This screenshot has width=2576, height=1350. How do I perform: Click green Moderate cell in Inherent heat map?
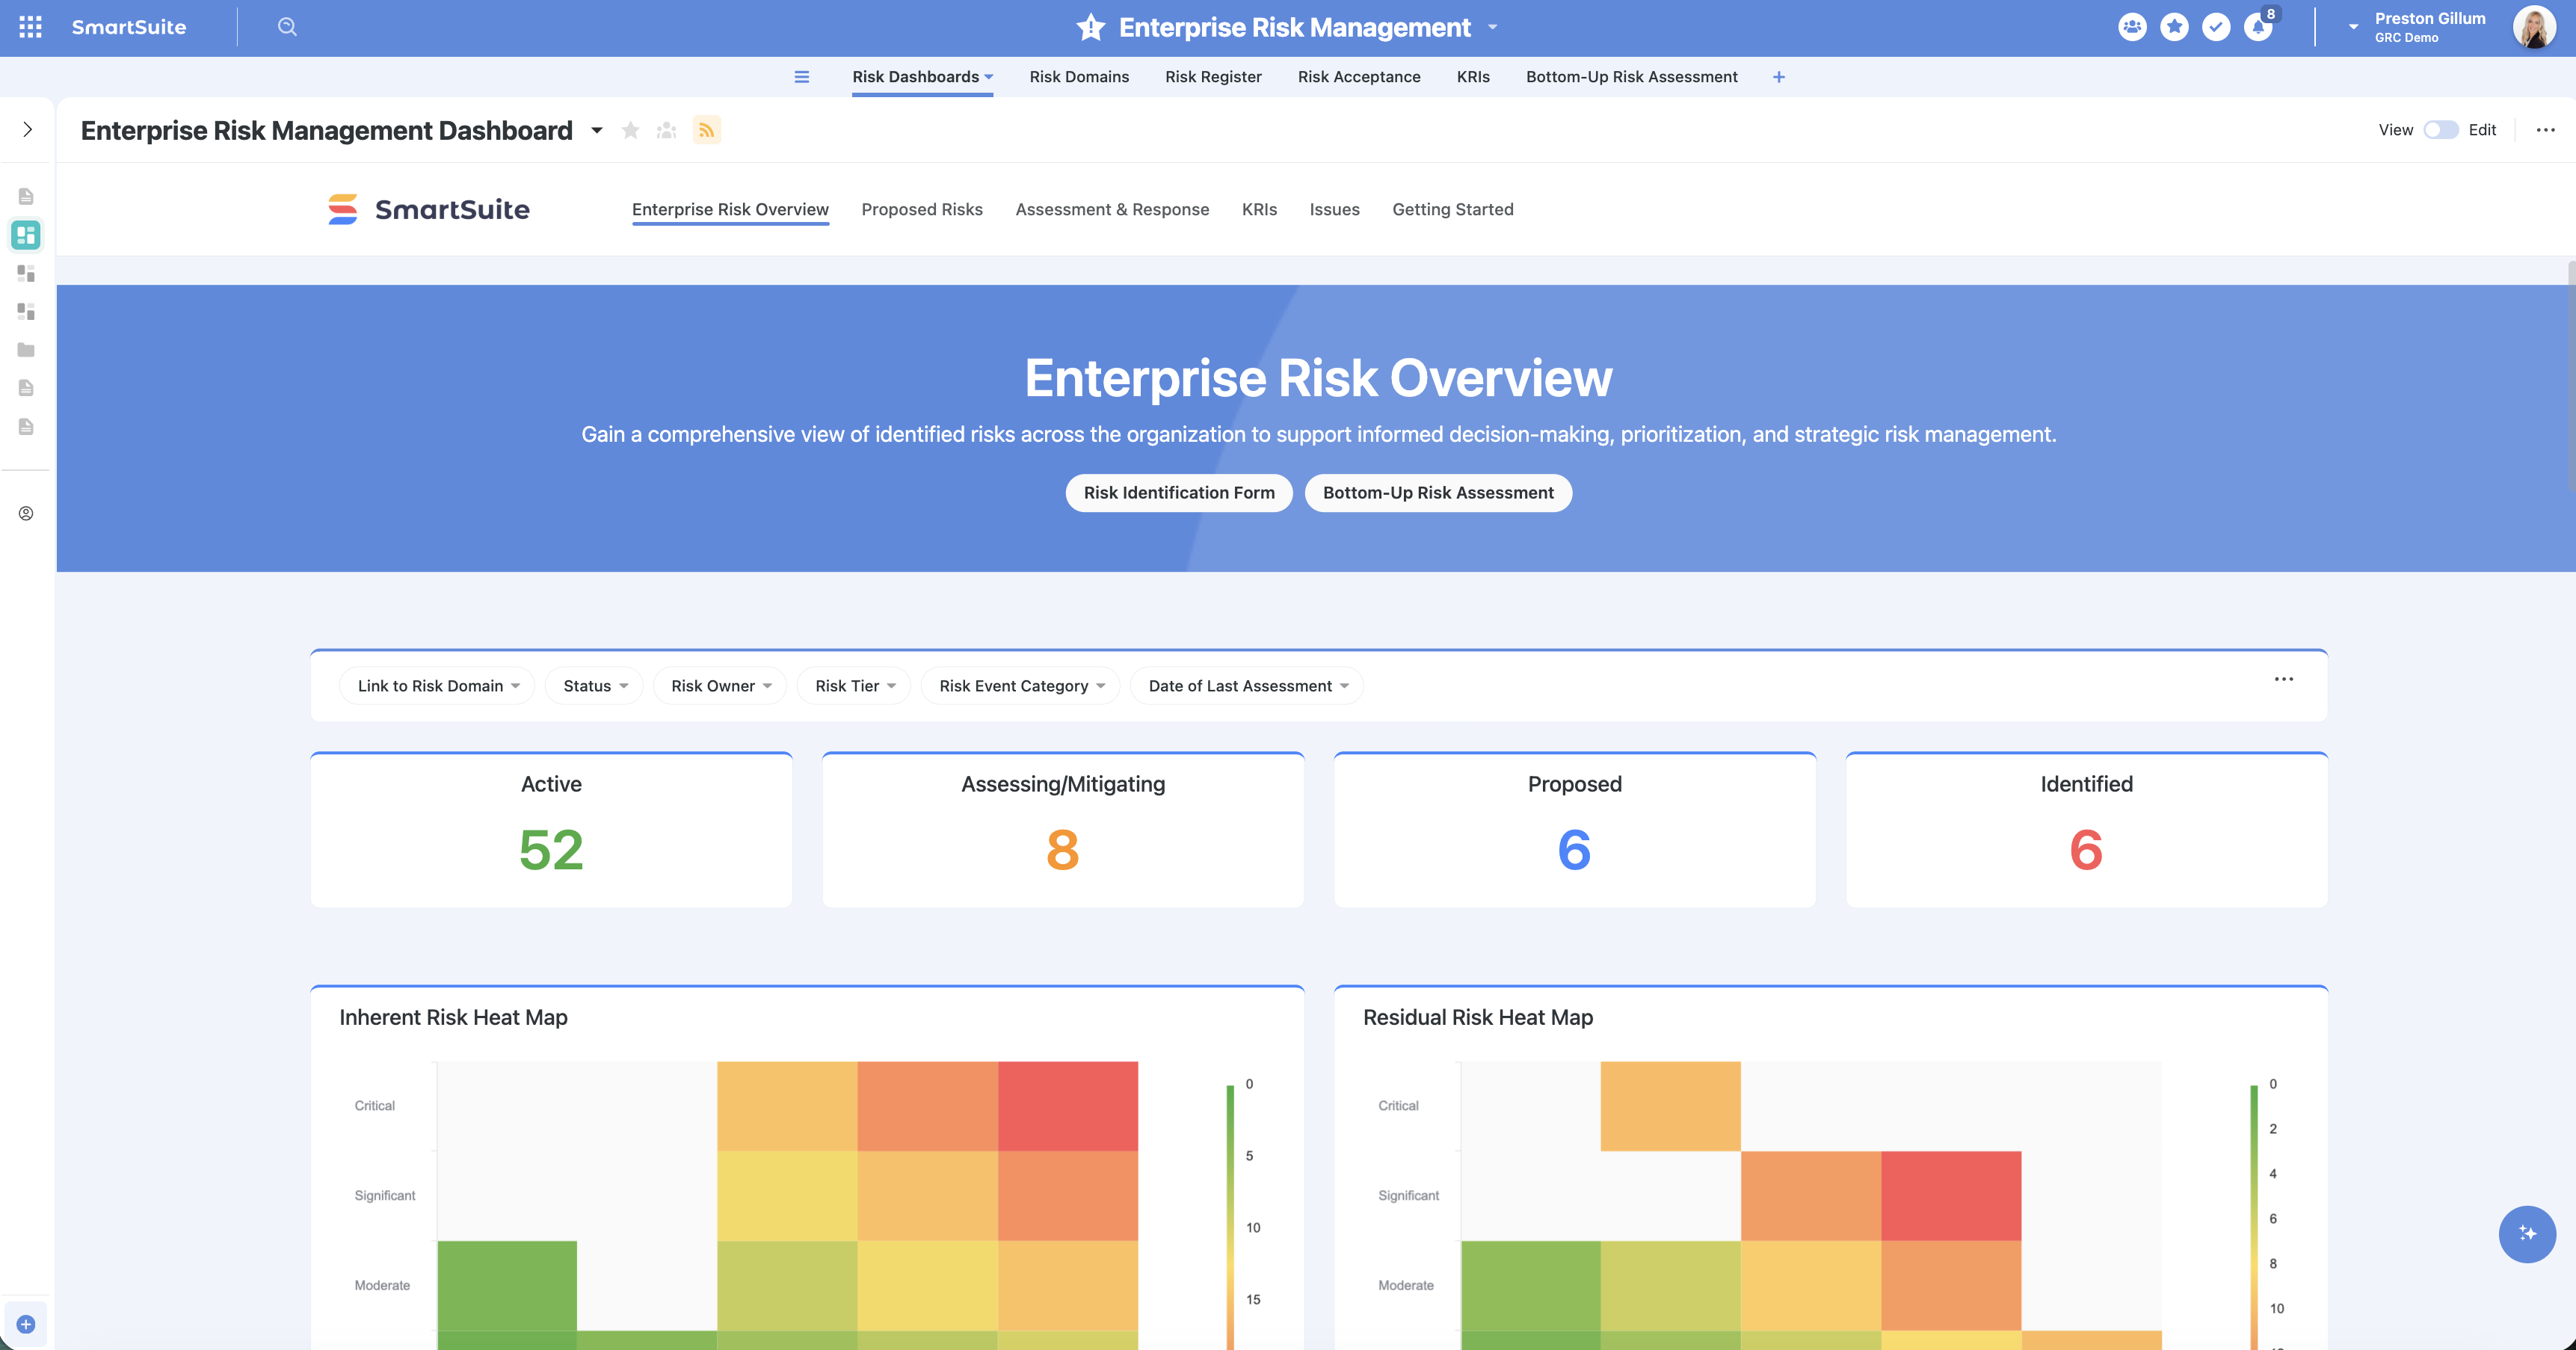pos(507,1286)
